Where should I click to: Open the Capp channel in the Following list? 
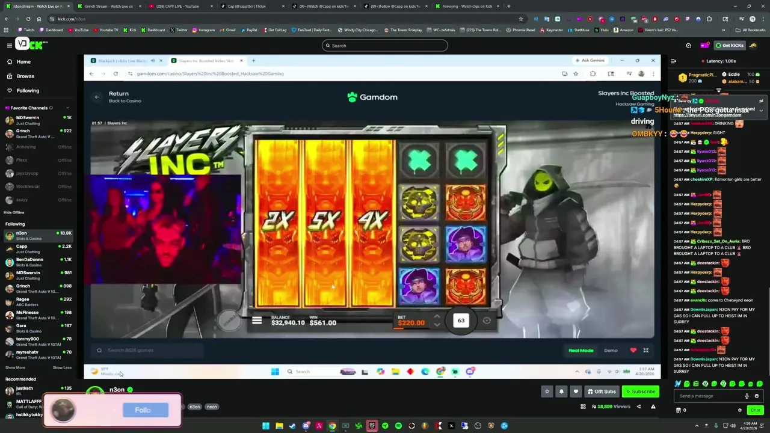coord(37,249)
